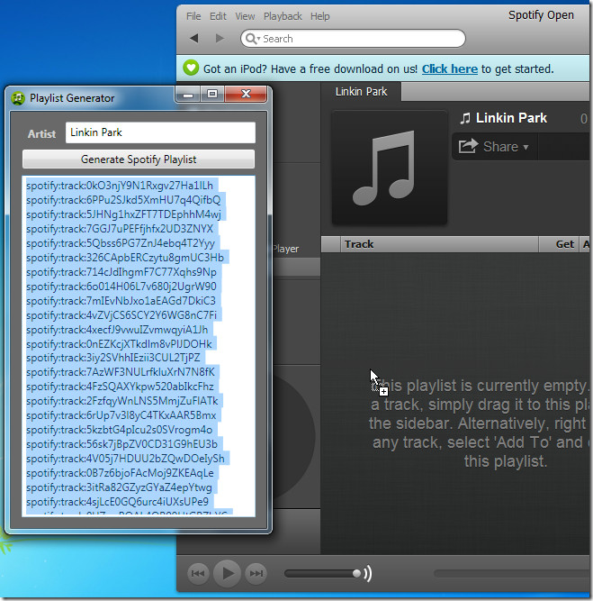Follow the 'Click here' download link
Screen dimensions: 593x601
point(449,68)
